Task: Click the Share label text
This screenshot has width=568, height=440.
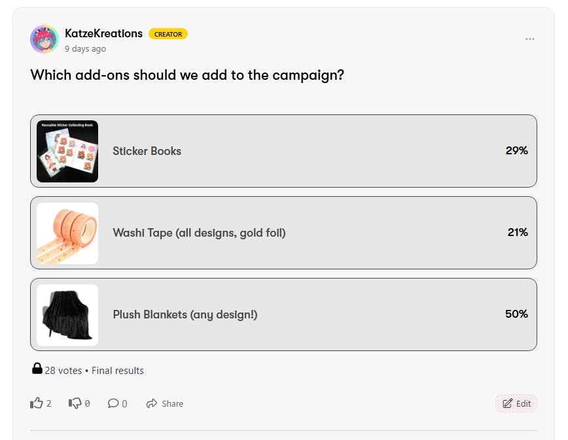Action: click(173, 404)
